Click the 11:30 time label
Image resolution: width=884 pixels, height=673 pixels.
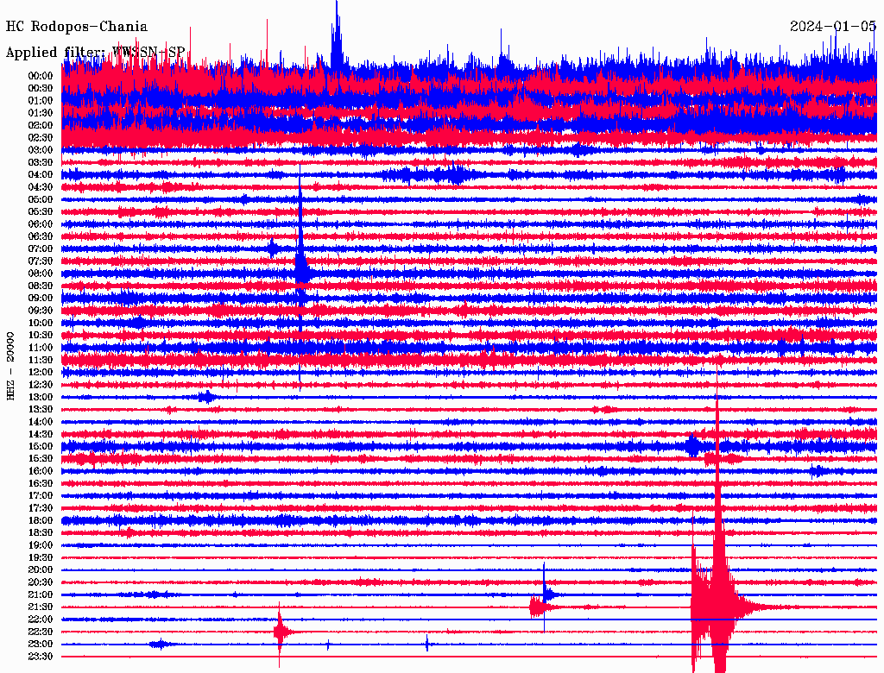click(41, 360)
